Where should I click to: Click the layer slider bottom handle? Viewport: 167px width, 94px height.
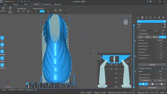(x=134, y=87)
